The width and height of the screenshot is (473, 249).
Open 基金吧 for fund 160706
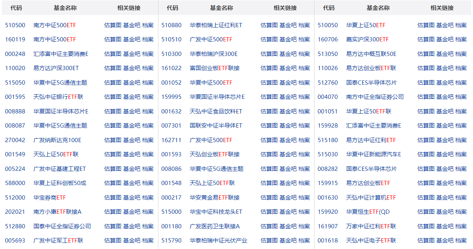445,39
